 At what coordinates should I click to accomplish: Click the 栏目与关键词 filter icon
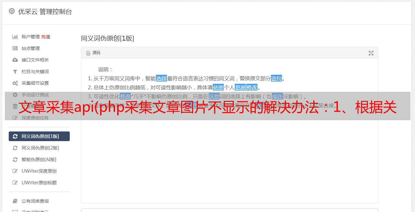pyautogui.click(x=15, y=72)
